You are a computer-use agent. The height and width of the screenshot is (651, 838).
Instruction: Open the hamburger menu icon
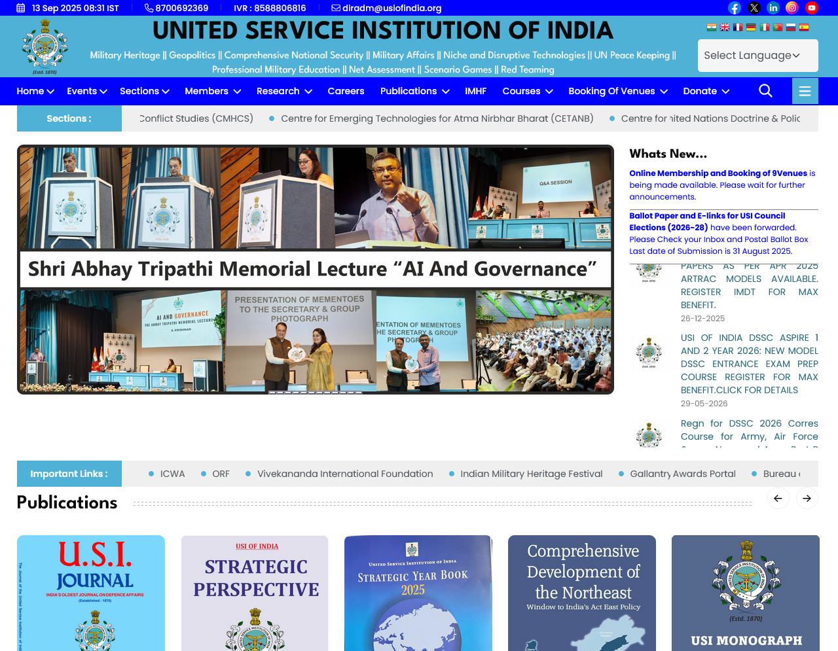[x=805, y=91]
